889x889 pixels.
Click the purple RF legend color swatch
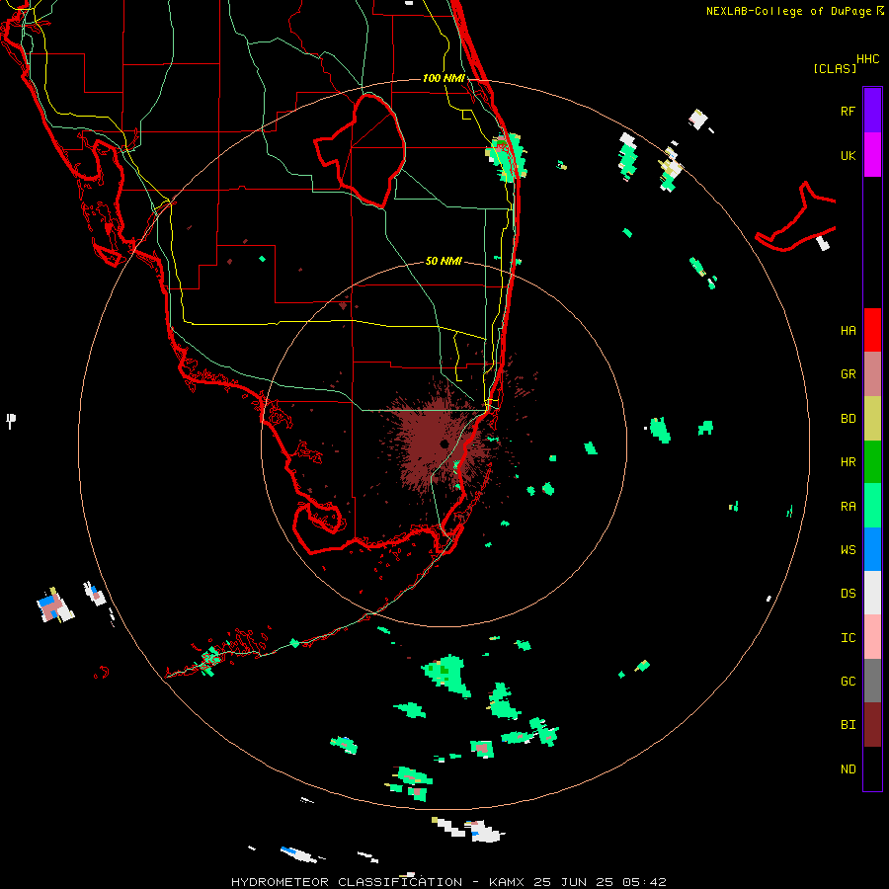coord(872,111)
